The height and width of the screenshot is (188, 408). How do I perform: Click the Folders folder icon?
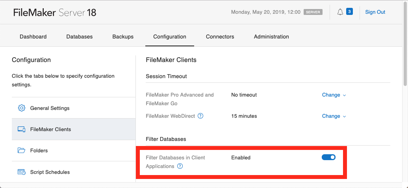click(x=22, y=150)
